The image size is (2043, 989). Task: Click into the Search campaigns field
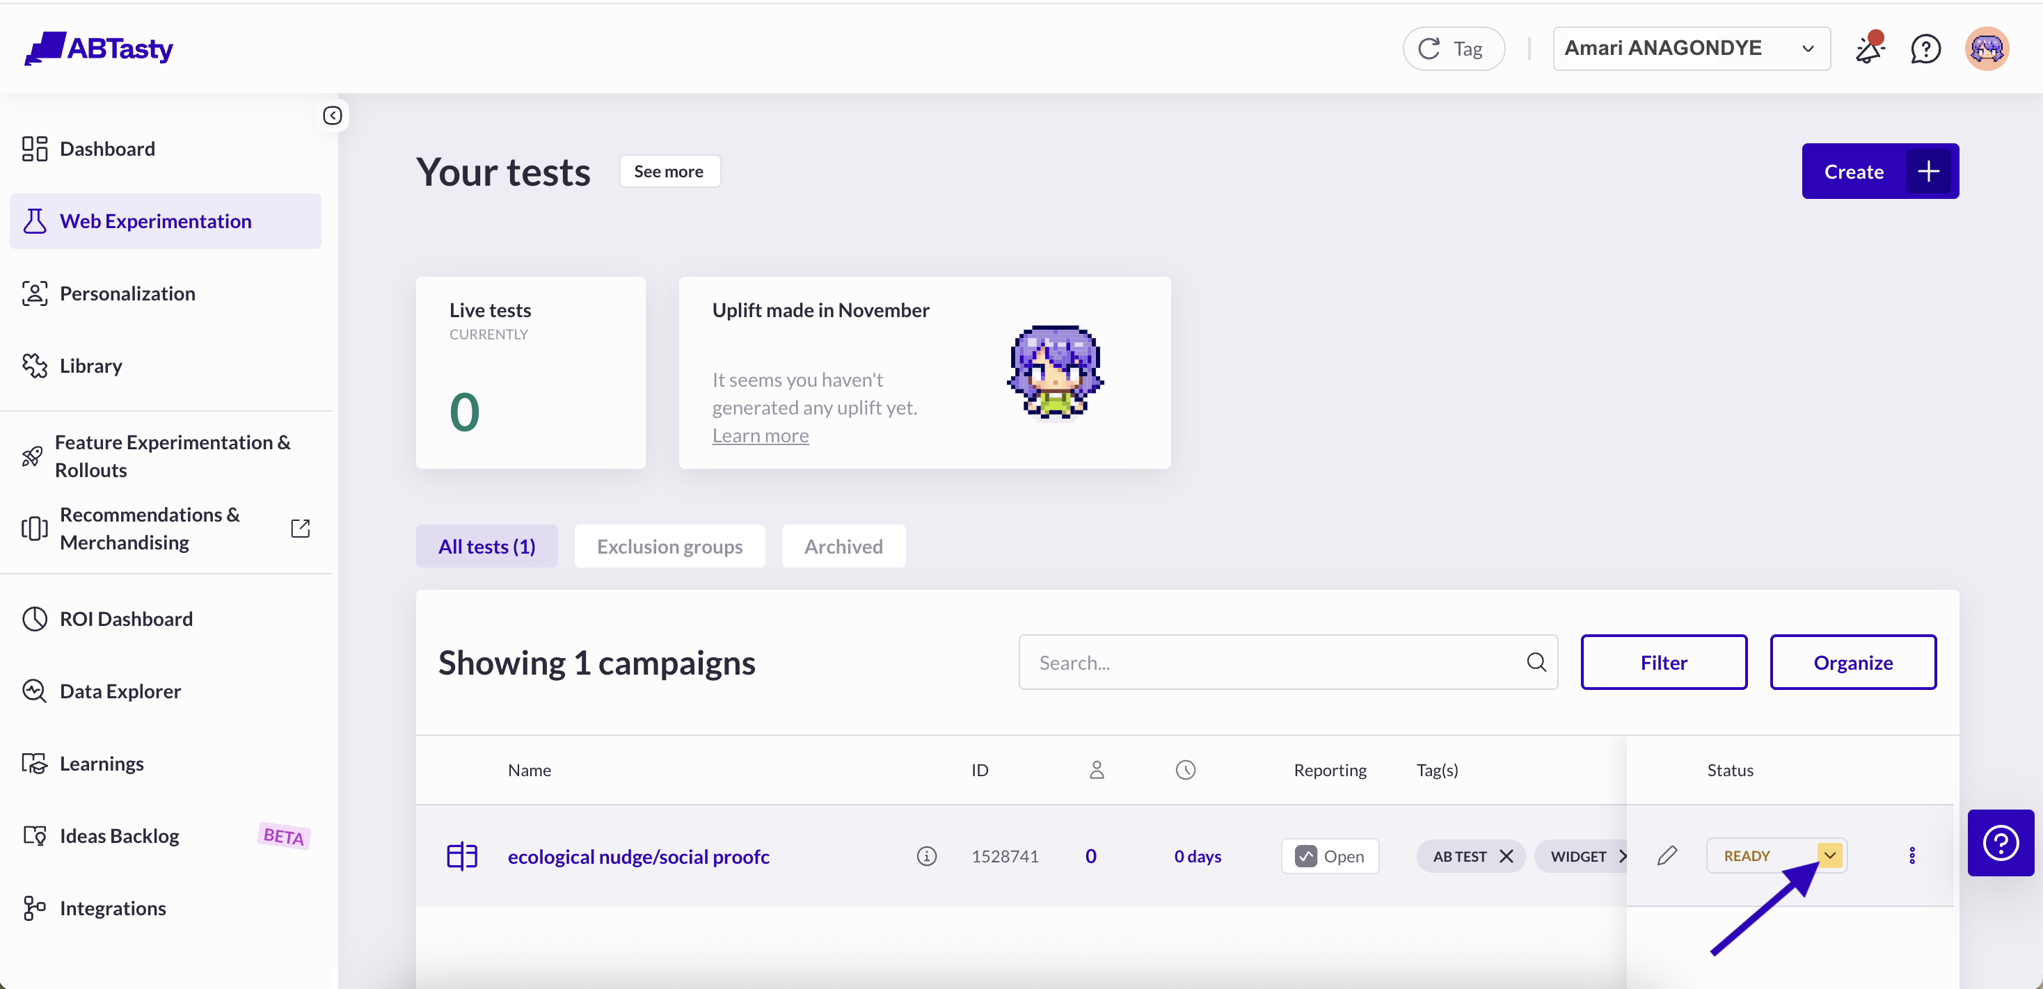coord(1269,663)
